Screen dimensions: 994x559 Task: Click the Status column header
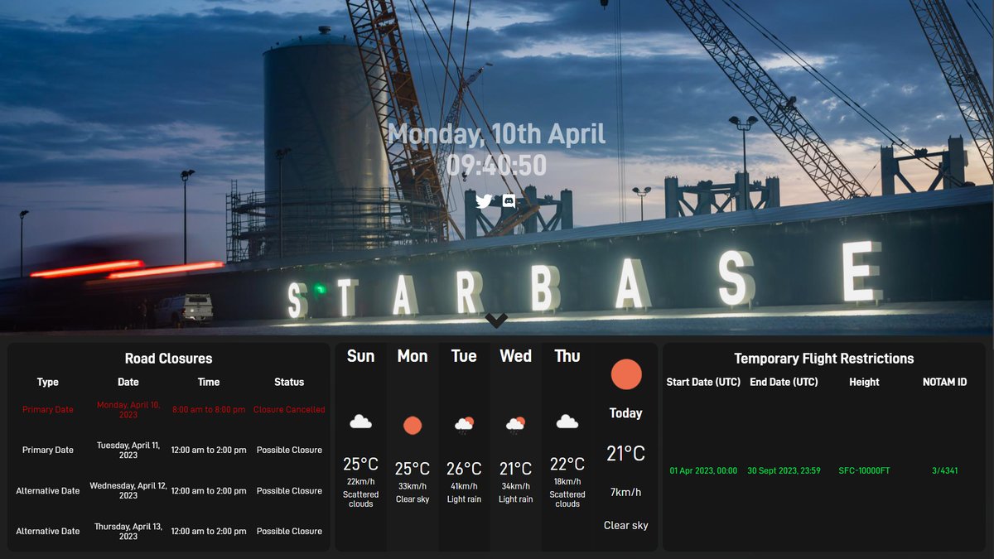[289, 382]
